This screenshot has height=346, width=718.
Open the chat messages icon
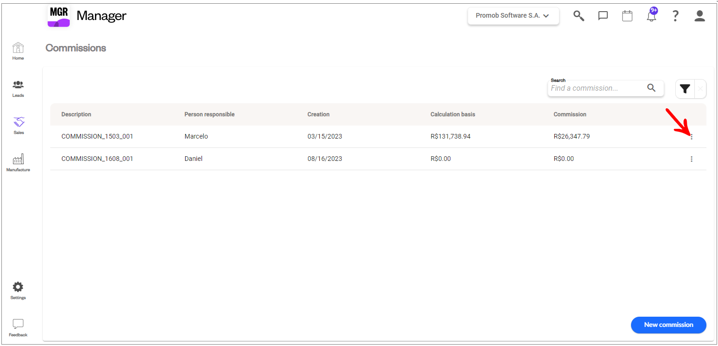click(603, 16)
